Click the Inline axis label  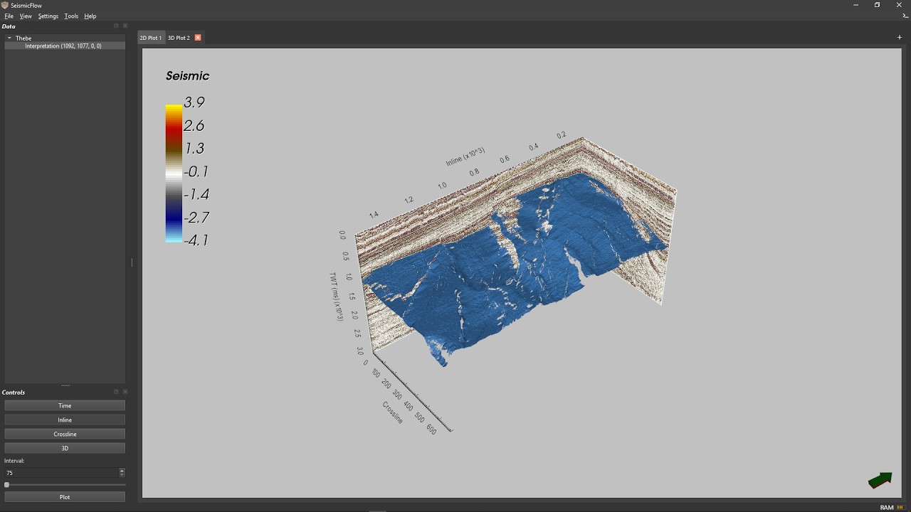(465, 156)
